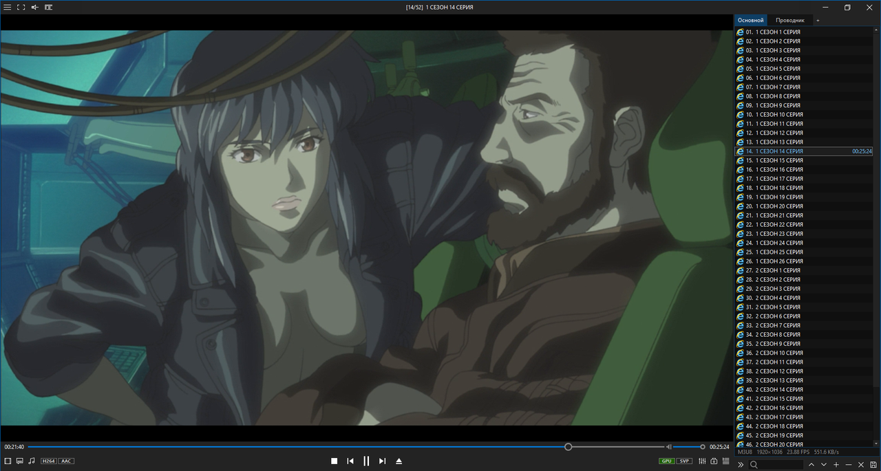The image size is (881, 471).
Task: Move playlist item down arrow
Action: click(x=824, y=465)
